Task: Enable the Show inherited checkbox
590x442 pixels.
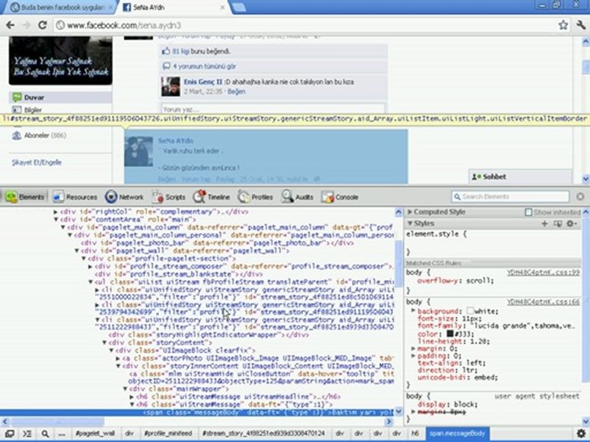Action: pyautogui.click(x=529, y=212)
